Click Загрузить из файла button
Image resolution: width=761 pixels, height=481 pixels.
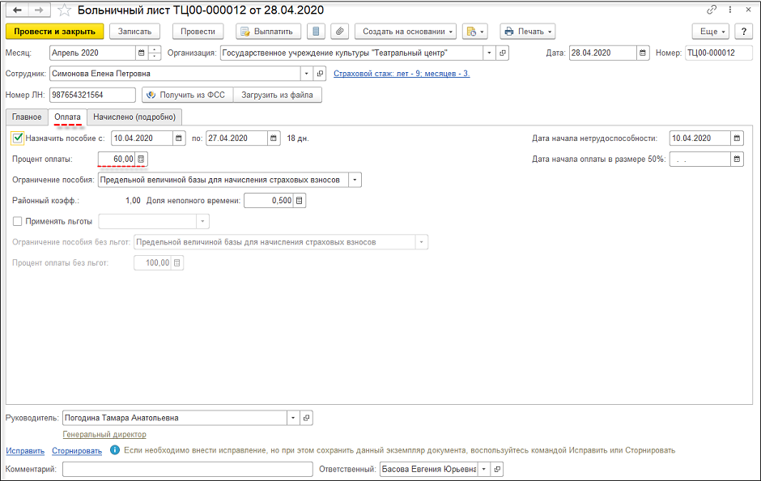278,95
